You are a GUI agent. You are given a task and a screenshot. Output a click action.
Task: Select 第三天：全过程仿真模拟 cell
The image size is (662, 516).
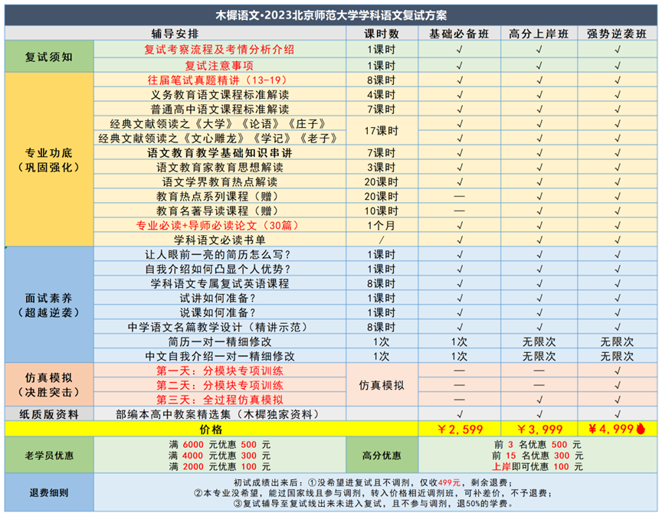pos(220,400)
